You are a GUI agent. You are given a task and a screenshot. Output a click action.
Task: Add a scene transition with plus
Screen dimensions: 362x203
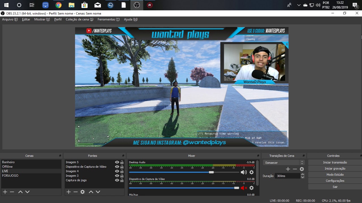coord(288,169)
